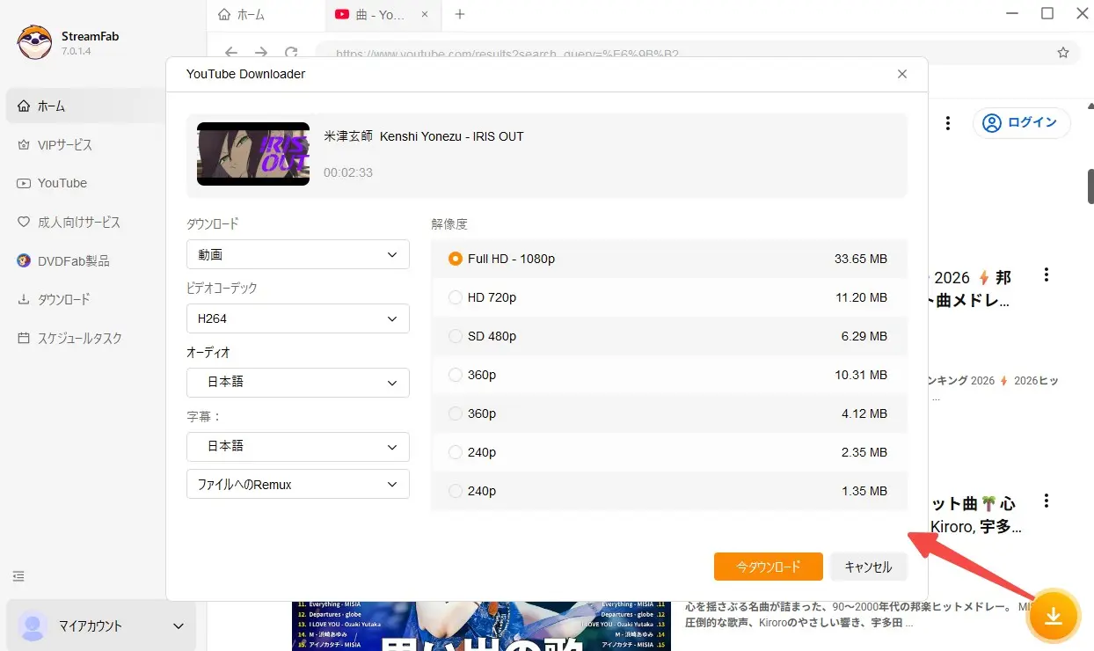
Task: Click the 00:02:33 duration text
Action: (348, 172)
